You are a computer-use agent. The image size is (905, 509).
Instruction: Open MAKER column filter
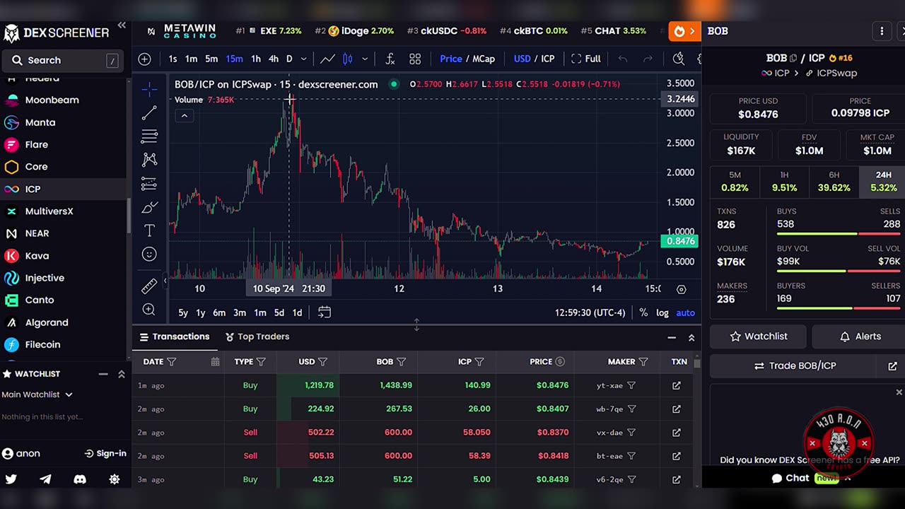point(643,362)
